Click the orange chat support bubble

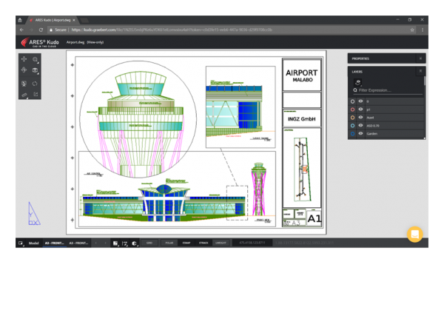click(414, 235)
